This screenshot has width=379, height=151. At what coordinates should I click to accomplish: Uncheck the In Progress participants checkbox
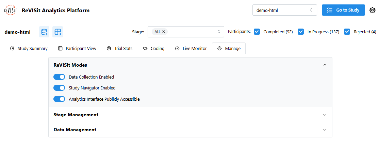click(x=301, y=32)
